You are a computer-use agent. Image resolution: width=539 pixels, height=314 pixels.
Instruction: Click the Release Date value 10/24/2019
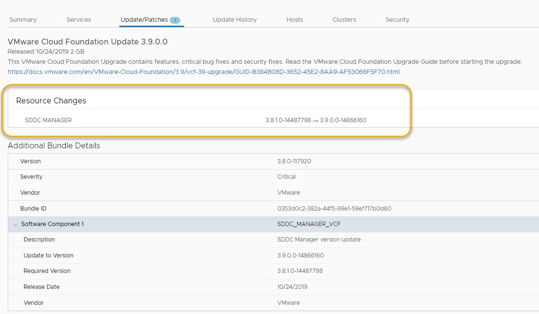pyautogui.click(x=292, y=287)
